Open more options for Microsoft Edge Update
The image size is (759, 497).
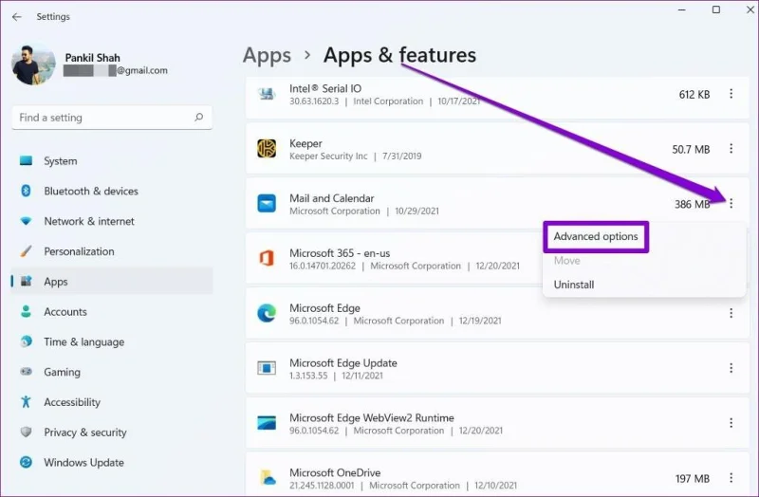click(x=731, y=368)
